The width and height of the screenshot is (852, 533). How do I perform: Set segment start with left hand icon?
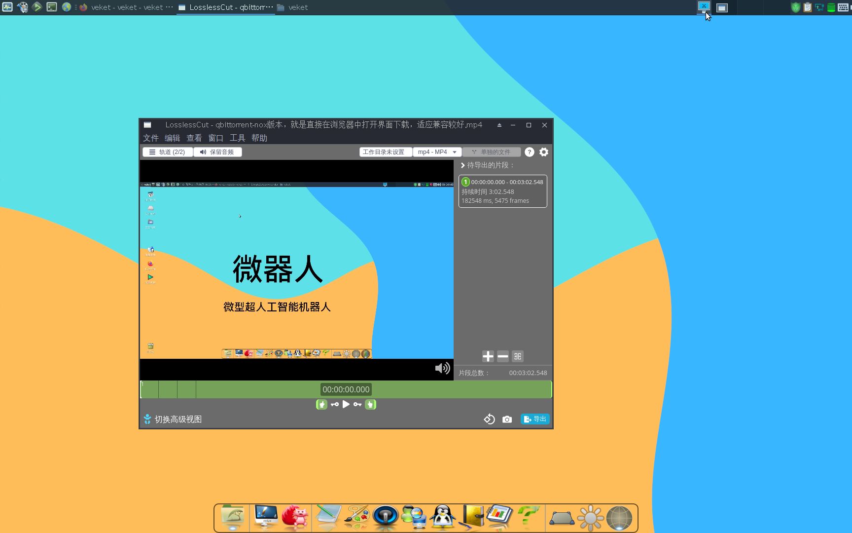point(322,404)
